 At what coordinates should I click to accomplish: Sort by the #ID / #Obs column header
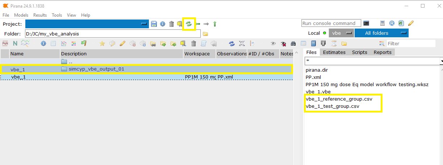click(x=263, y=54)
